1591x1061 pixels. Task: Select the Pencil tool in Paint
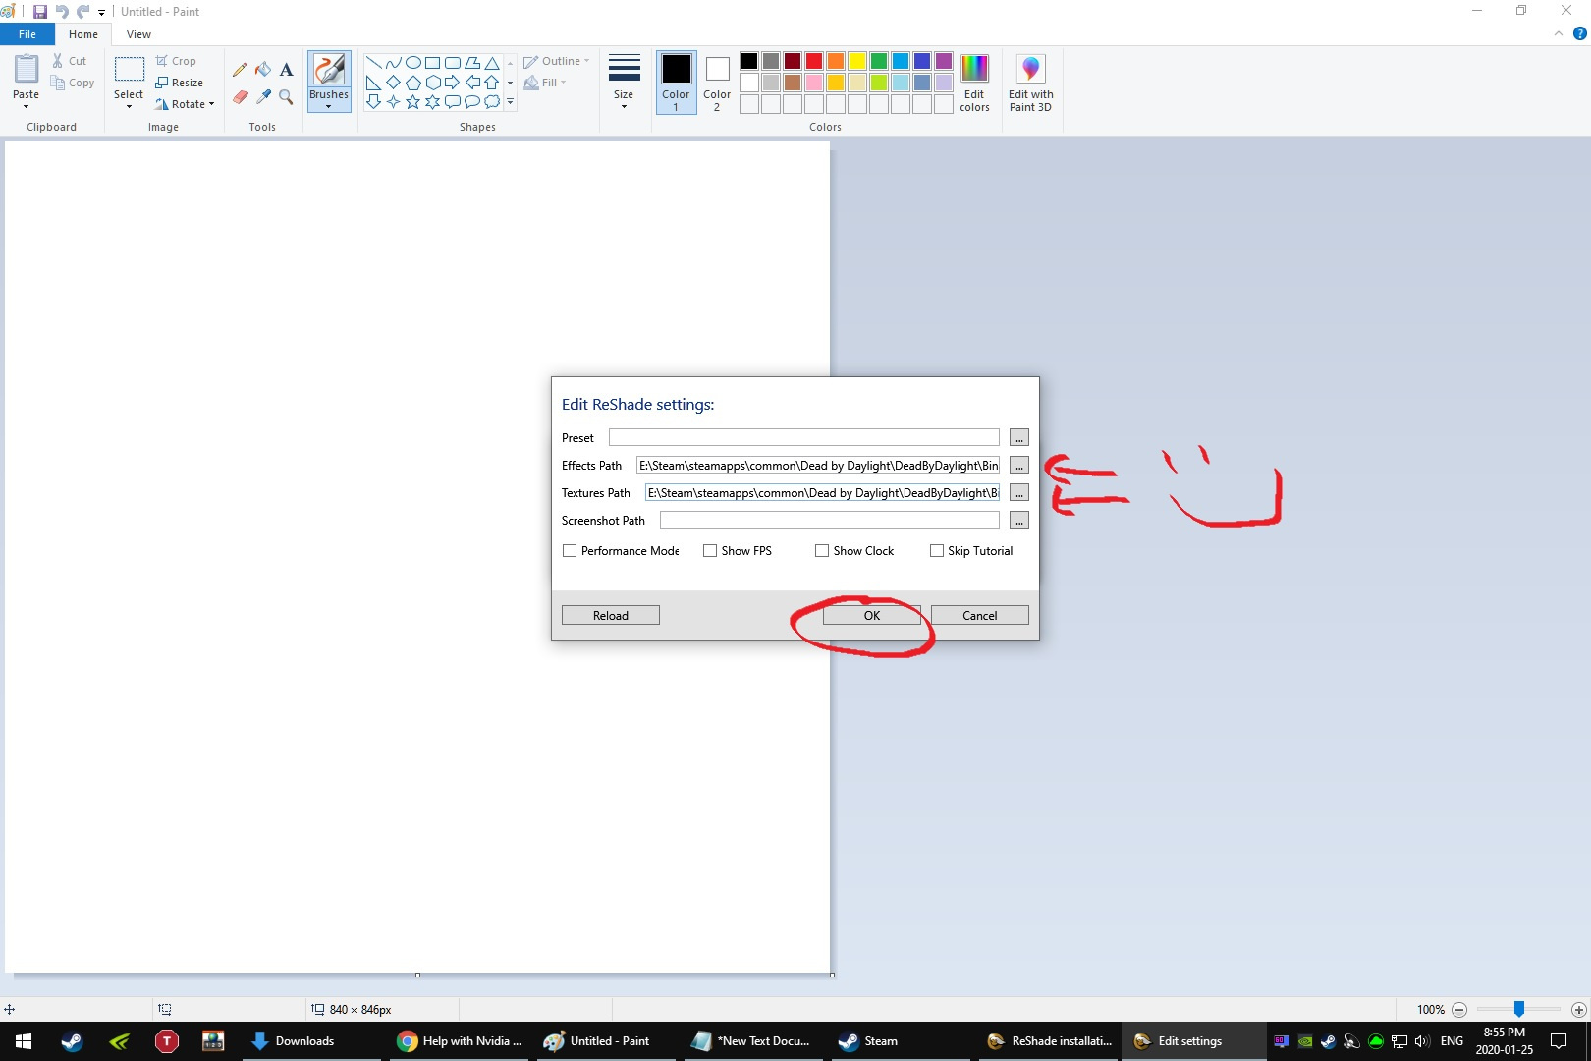coord(240,70)
